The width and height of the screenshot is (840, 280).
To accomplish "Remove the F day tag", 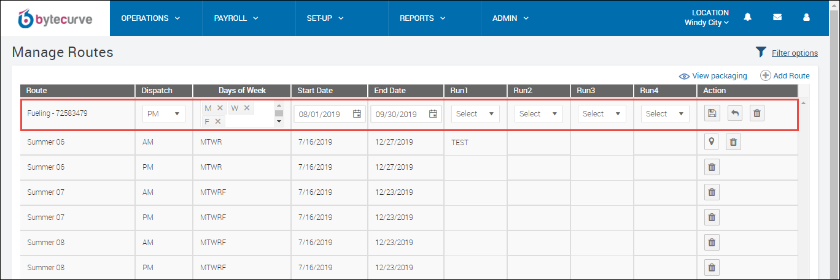I will click(x=218, y=121).
